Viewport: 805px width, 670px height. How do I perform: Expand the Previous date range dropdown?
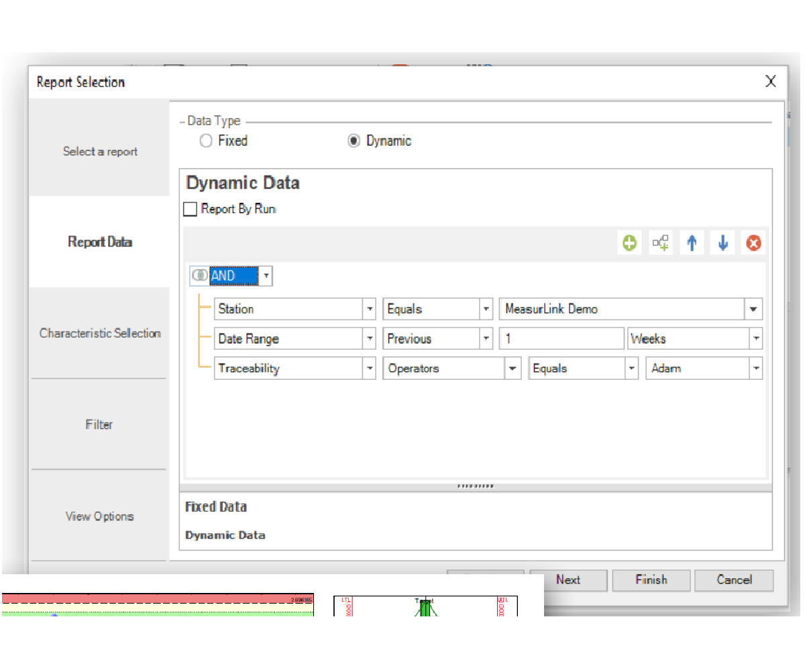point(486,339)
